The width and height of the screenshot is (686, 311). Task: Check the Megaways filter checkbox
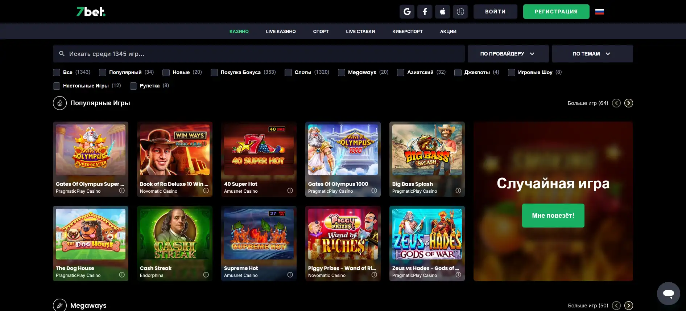click(x=342, y=73)
